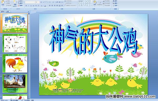Image resolution: width=158 pixels, height=101 pixels.
Task: Click the Convert to SmartArt button
Action: [x=71, y=6]
